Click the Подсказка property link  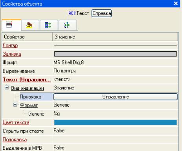point(15,140)
